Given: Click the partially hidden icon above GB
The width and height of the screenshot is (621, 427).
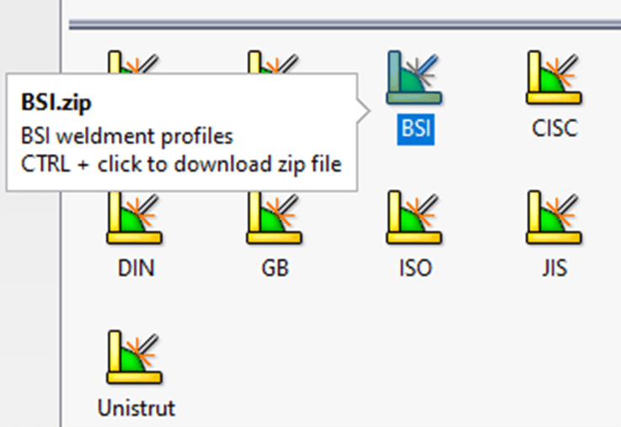Looking at the screenshot, I should 274,61.
